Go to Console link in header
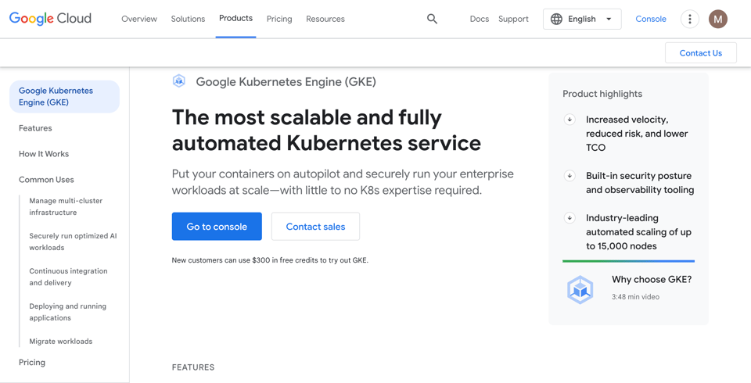The image size is (751, 383). point(650,19)
